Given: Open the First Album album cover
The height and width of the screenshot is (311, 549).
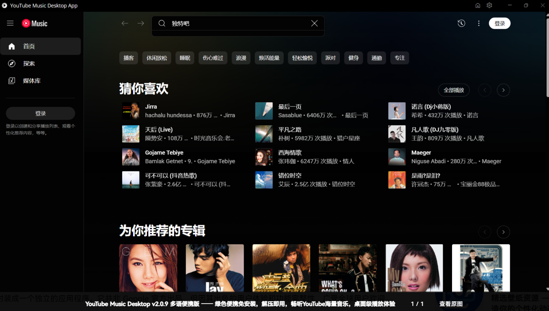Looking at the screenshot, I should pos(481,268).
